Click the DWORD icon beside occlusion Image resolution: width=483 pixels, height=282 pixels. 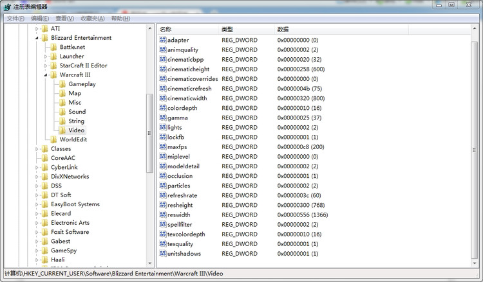pos(163,176)
